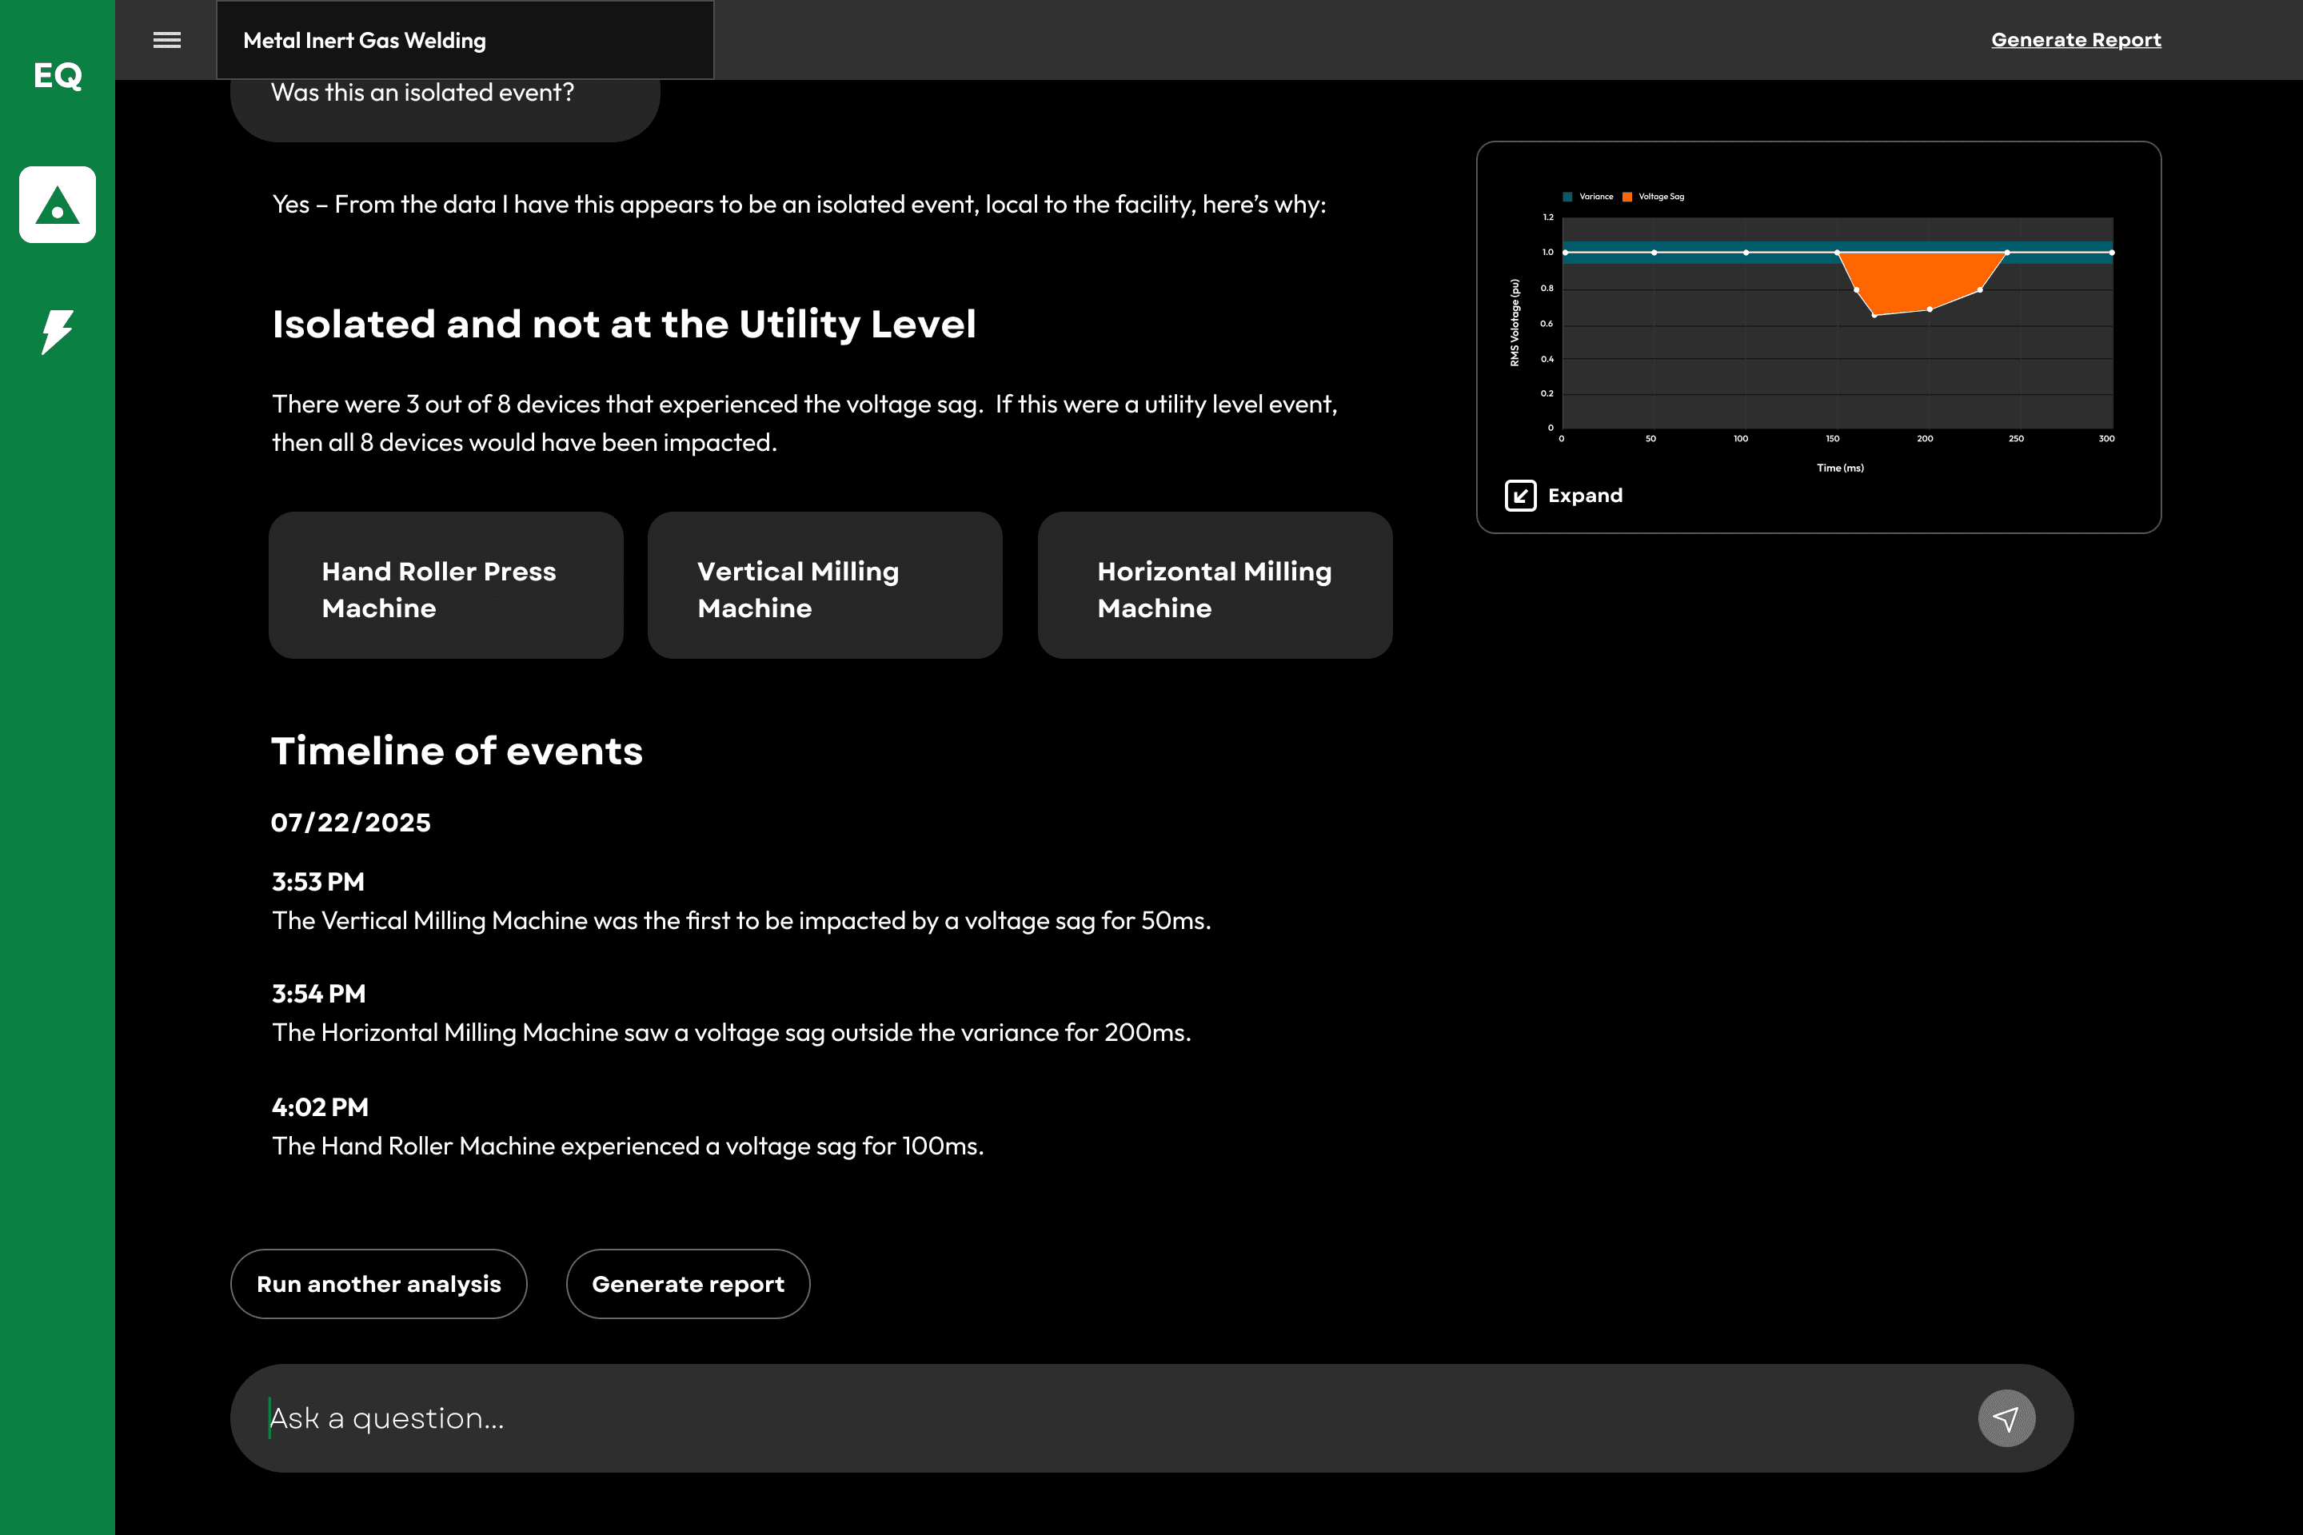This screenshot has width=2303, height=1535.
Task: Click the EQ logo in sidebar
Action: pos(57,75)
